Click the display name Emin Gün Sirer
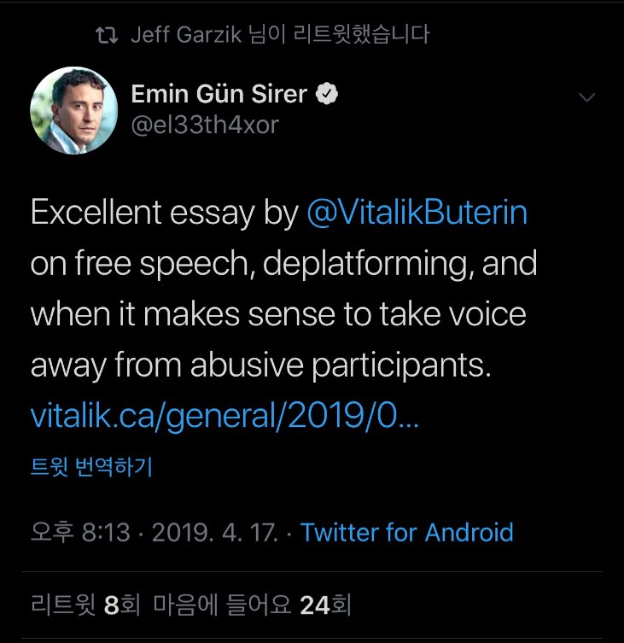This screenshot has height=643, width=624. (x=219, y=95)
